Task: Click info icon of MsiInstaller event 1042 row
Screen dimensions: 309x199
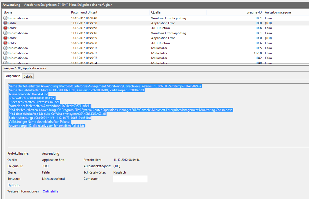Action: pos(5,58)
